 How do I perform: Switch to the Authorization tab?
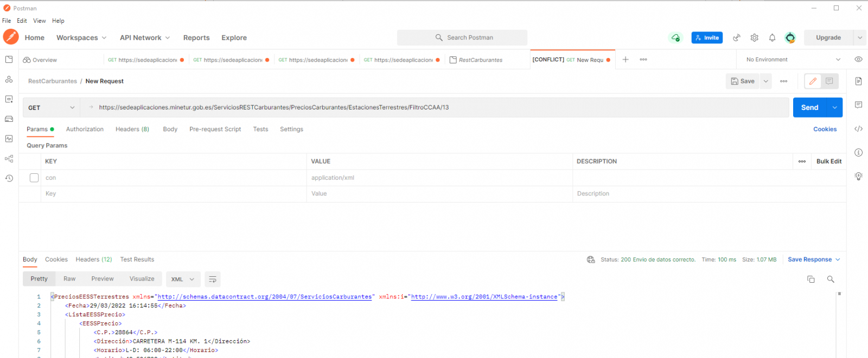[85, 129]
